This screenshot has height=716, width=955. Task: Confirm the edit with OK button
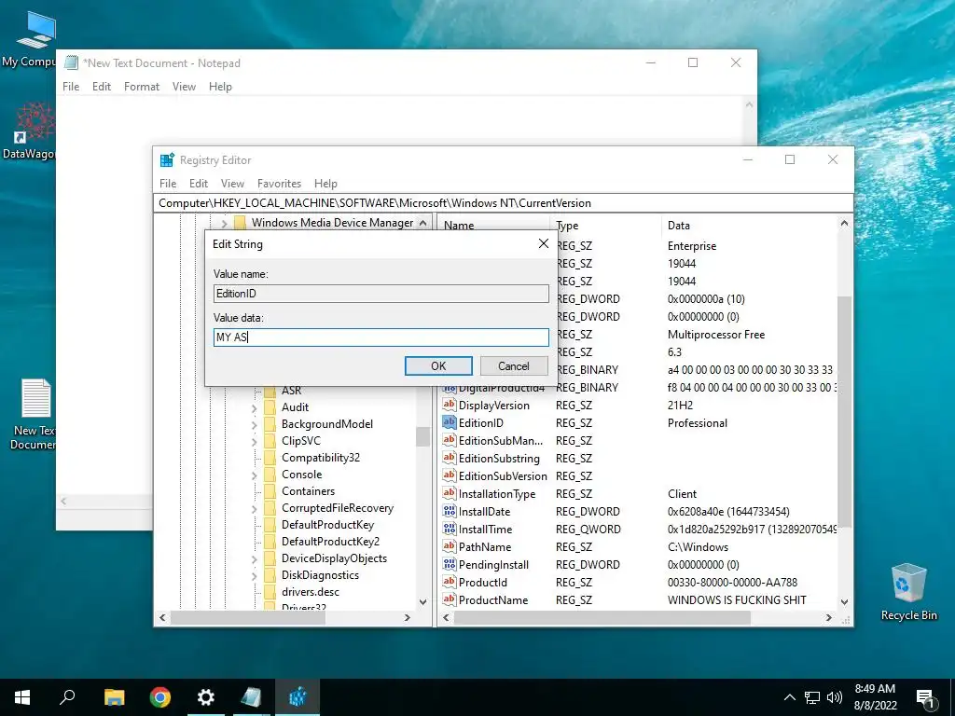click(x=438, y=365)
